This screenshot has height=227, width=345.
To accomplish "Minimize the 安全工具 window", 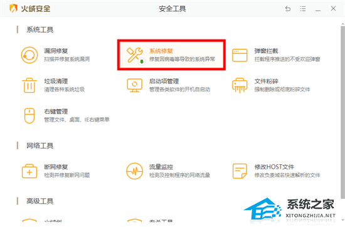I will 318,10.
